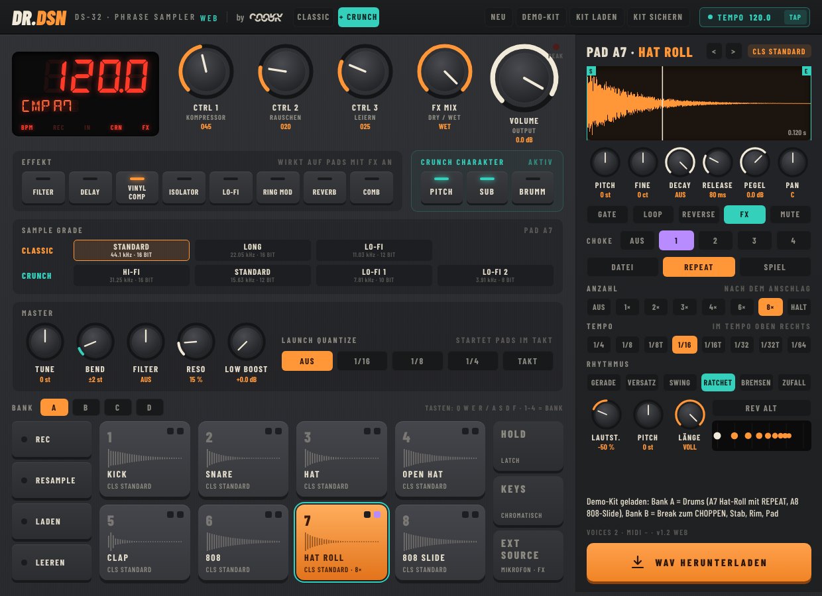Viewport: 822px width, 596px height.
Task: Select ZUFALL rhythm
Action: (794, 382)
